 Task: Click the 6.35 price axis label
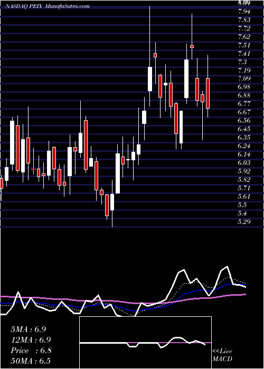click(244, 138)
